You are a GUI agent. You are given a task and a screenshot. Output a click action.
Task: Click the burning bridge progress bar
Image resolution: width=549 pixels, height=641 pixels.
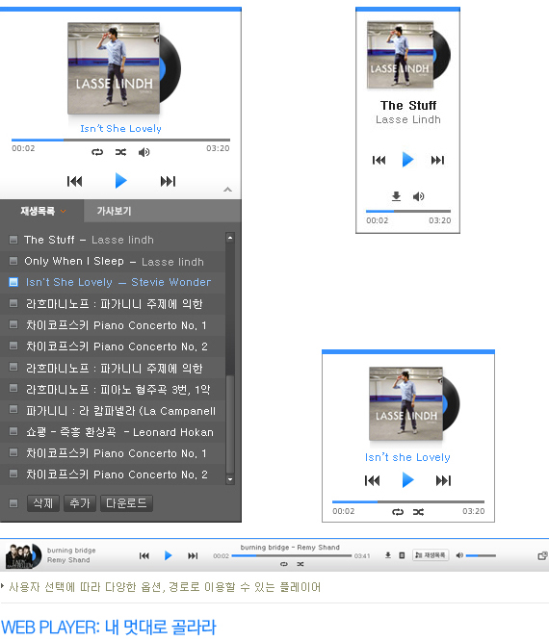(292, 555)
